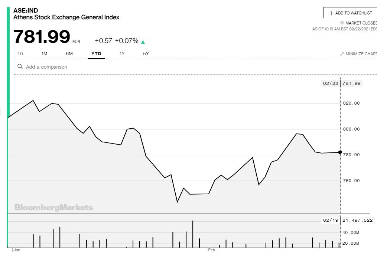Click the gray market closed status dot
Viewport: 377px width, 254px height.
(x=342, y=23)
